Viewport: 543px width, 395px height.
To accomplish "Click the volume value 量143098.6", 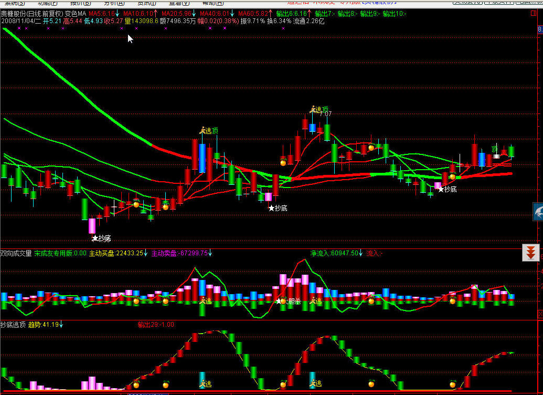I will click(141, 21).
